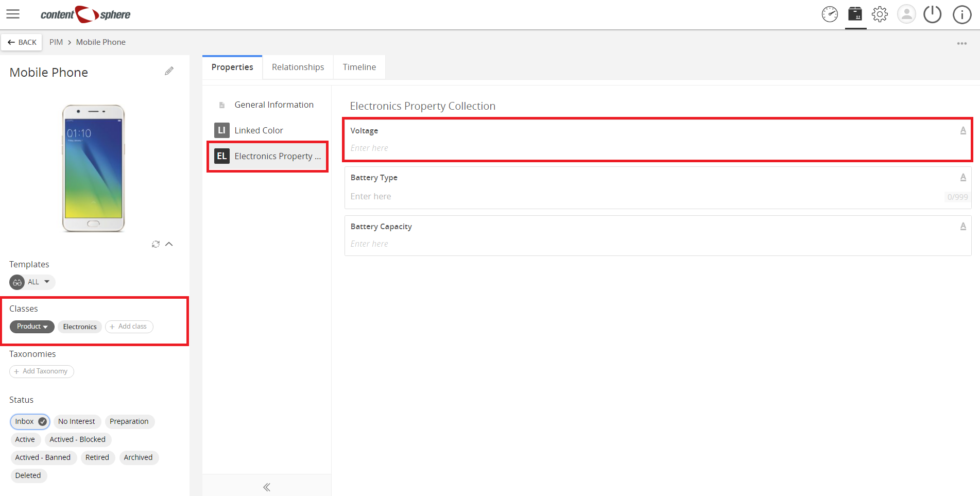Screen dimensions: 980x496
Task: Click the LI Linked Color icon
Action: [x=221, y=130]
